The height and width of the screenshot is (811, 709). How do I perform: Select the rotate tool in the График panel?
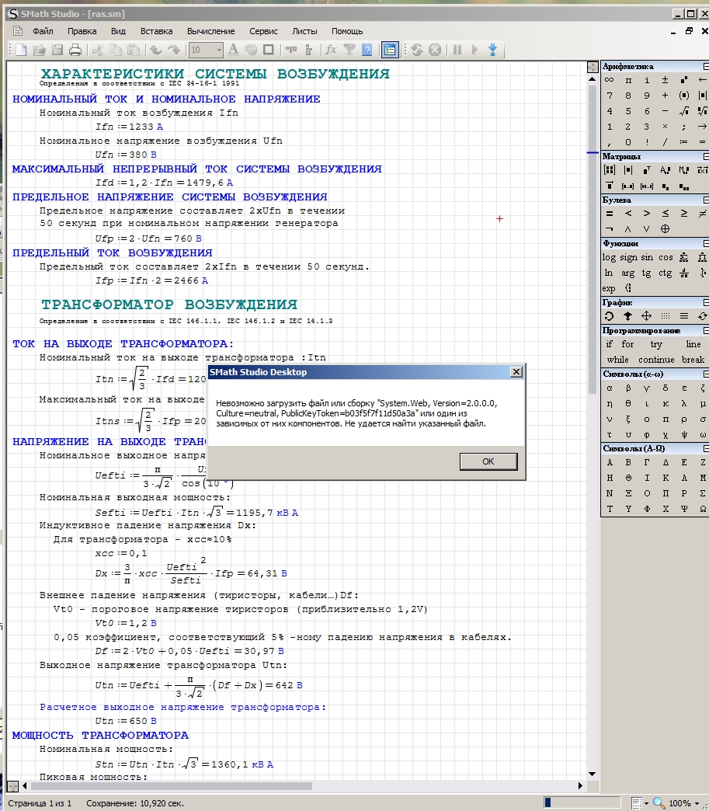(x=610, y=316)
